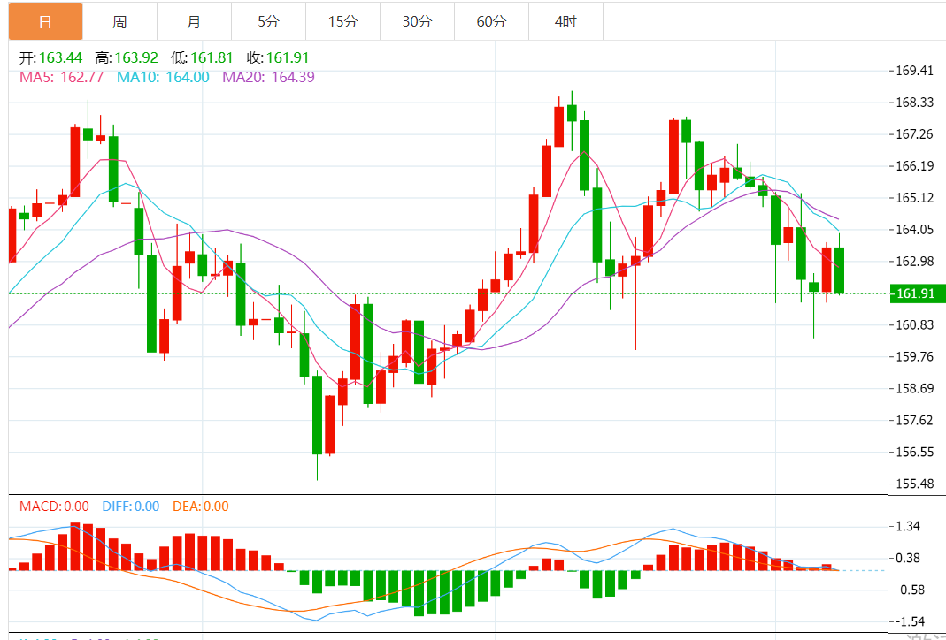The height and width of the screenshot is (640, 946).
Task: Click the green current price tag 161.91
Action: point(917,293)
